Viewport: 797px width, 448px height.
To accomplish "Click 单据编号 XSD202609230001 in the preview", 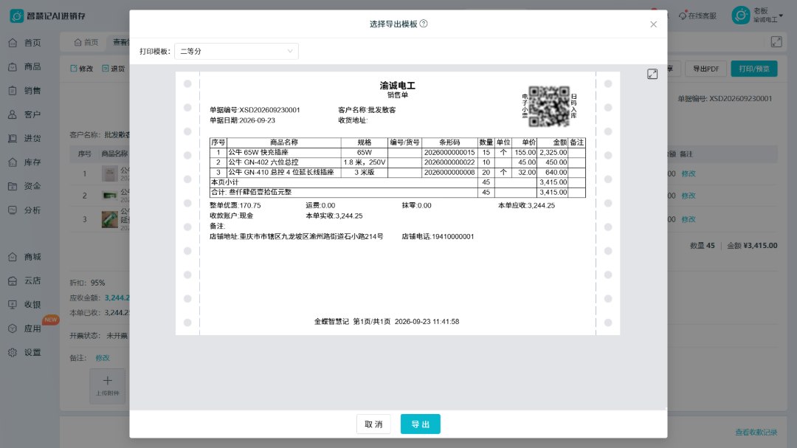I will pyautogui.click(x=255, y=110).
